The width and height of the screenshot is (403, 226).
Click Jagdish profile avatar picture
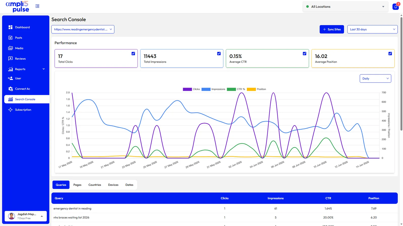click(12, 216)
